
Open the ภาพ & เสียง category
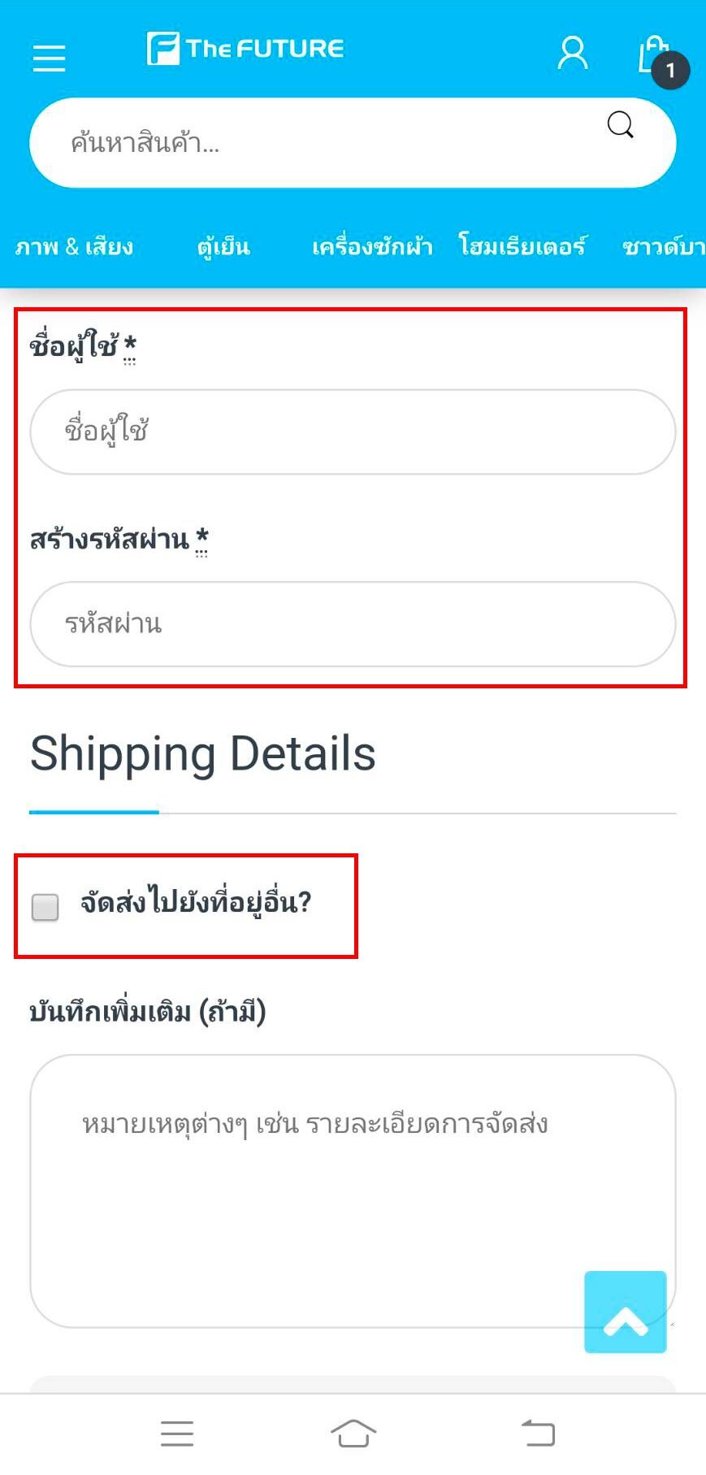[74, 246]
